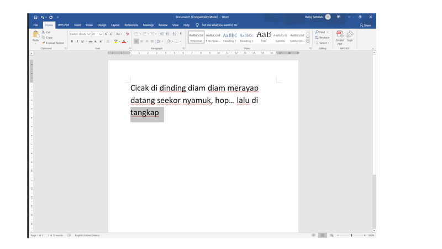Image resolution: width=442 pixels, height=249 pixels.
Task: Show or hide paragraph marks
Action: pyautogui.click(x=181, y=34)
